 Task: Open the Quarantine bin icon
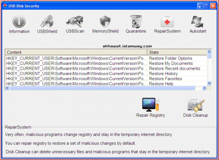pos(136,21)
